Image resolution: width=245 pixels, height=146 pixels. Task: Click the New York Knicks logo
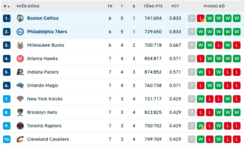tap(20, 99)
